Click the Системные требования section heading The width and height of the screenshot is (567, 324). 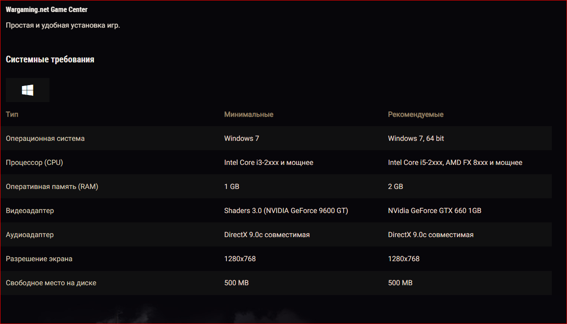[50, 59]
